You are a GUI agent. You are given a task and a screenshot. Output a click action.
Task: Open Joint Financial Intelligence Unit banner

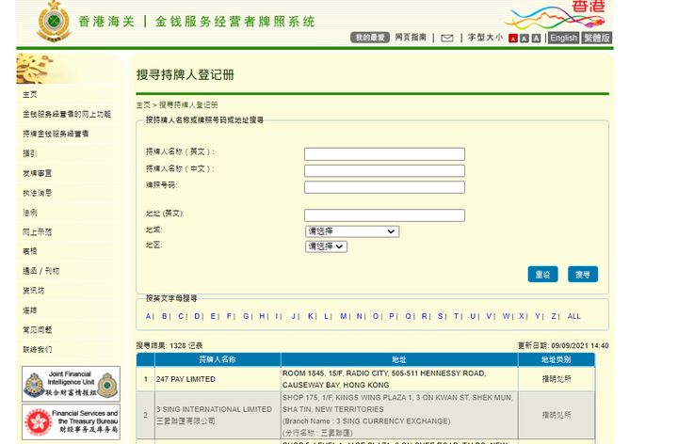[71, 384]
